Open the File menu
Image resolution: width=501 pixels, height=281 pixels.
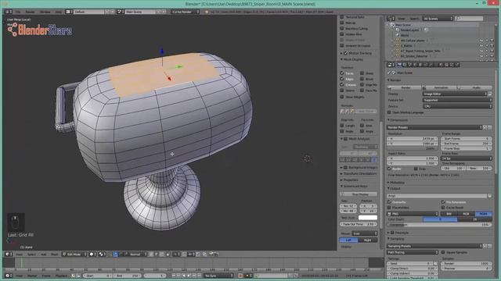18,12
